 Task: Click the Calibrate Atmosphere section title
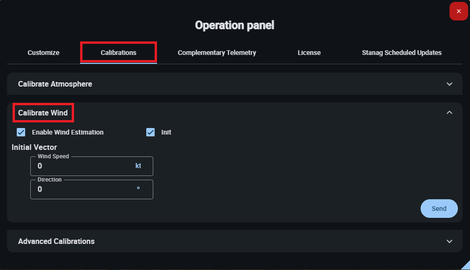(55, 84)
